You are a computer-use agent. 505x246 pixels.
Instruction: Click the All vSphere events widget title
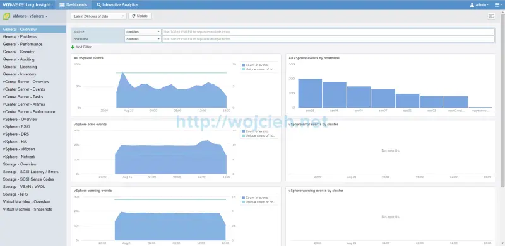point(88,58)
